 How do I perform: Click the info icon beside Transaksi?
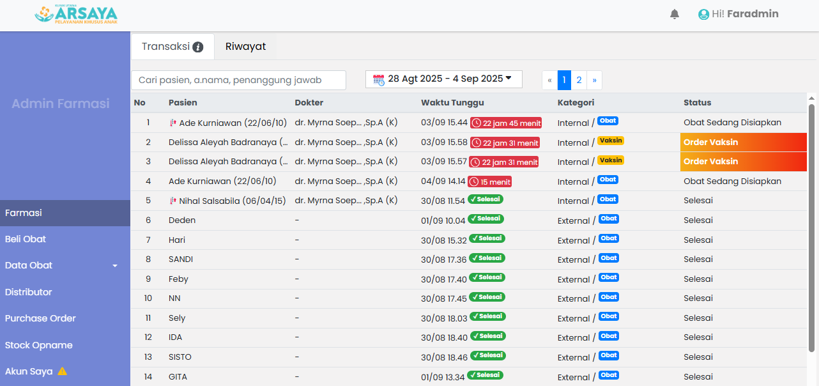(x=198, y=47)
